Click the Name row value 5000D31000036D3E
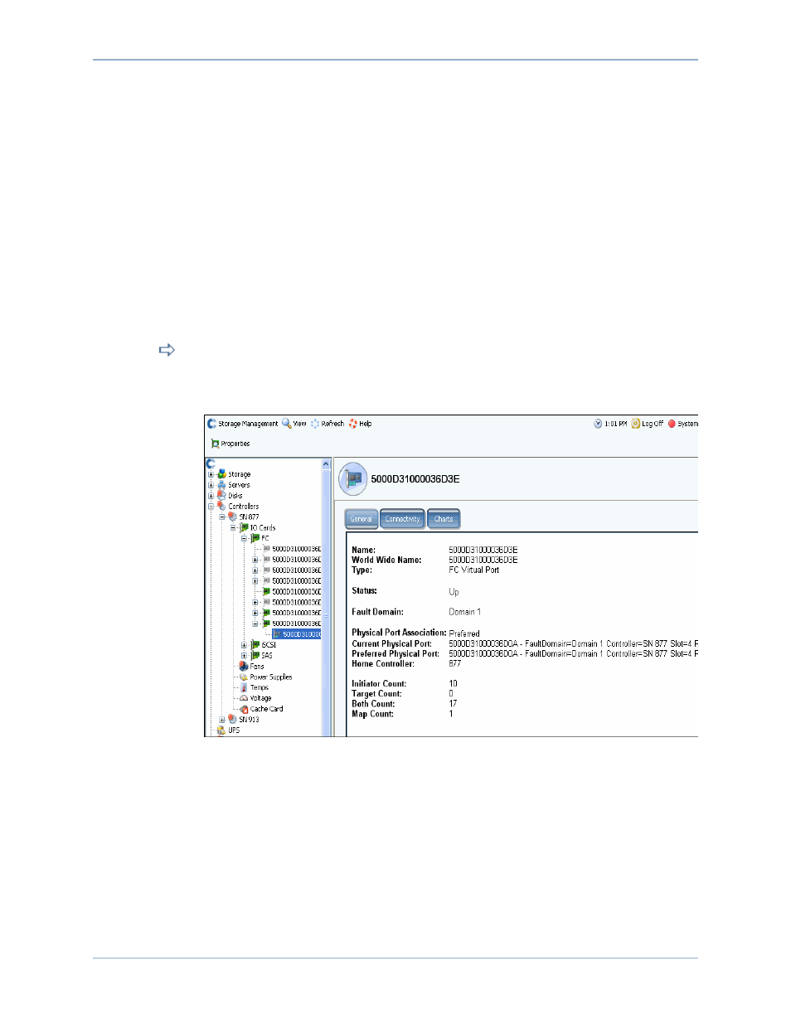 483,550
